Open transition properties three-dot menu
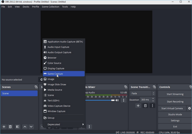 click(153, 106)
